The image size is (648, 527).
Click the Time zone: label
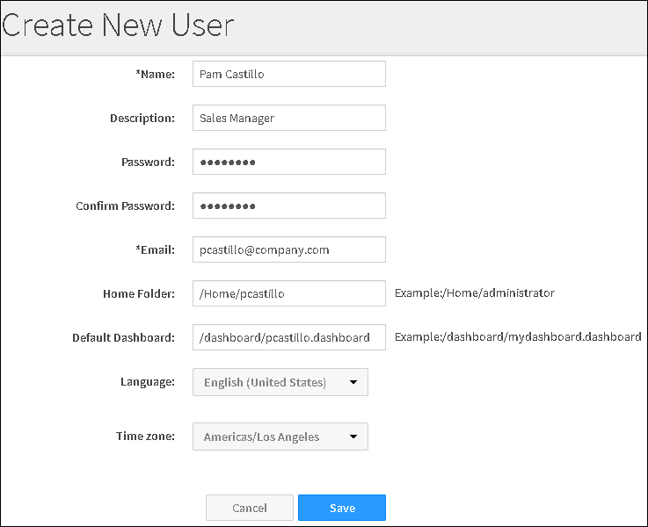click(145, 437)
